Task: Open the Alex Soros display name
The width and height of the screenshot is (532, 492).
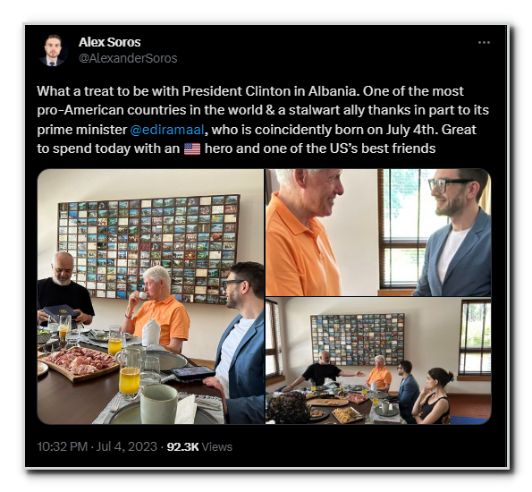Action: pos(109,42)
